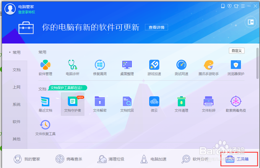Select 软件 sidebar category

(17, 122)
